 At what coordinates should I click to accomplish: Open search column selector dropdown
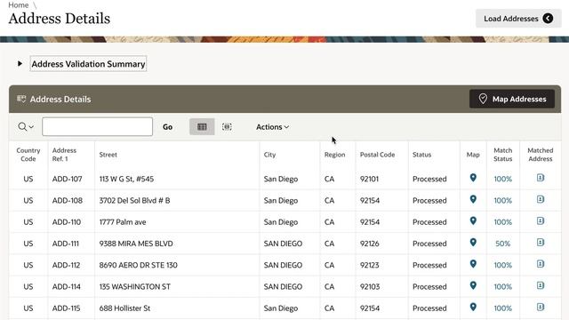pos(26,126)
